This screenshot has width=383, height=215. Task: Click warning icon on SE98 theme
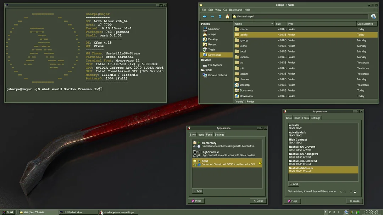(260, 163)
